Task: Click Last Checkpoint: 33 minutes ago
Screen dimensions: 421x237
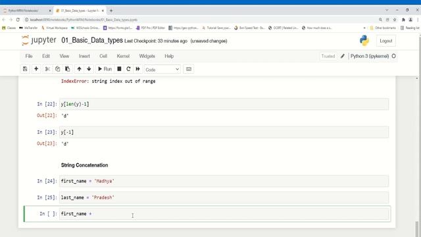Action: tap(156, 41)
